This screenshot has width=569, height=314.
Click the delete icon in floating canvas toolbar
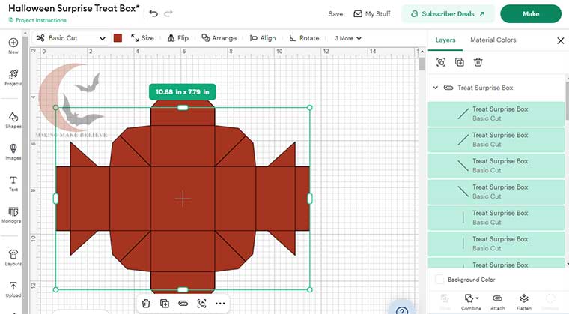point(146,303)
